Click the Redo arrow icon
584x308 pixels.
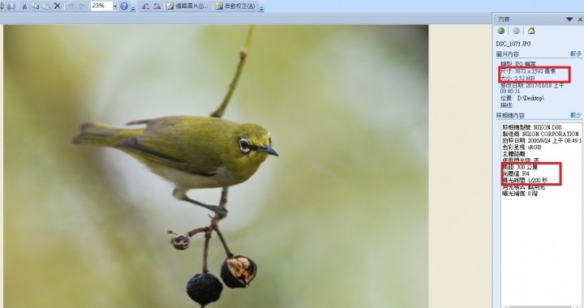(x=82, y=6)
